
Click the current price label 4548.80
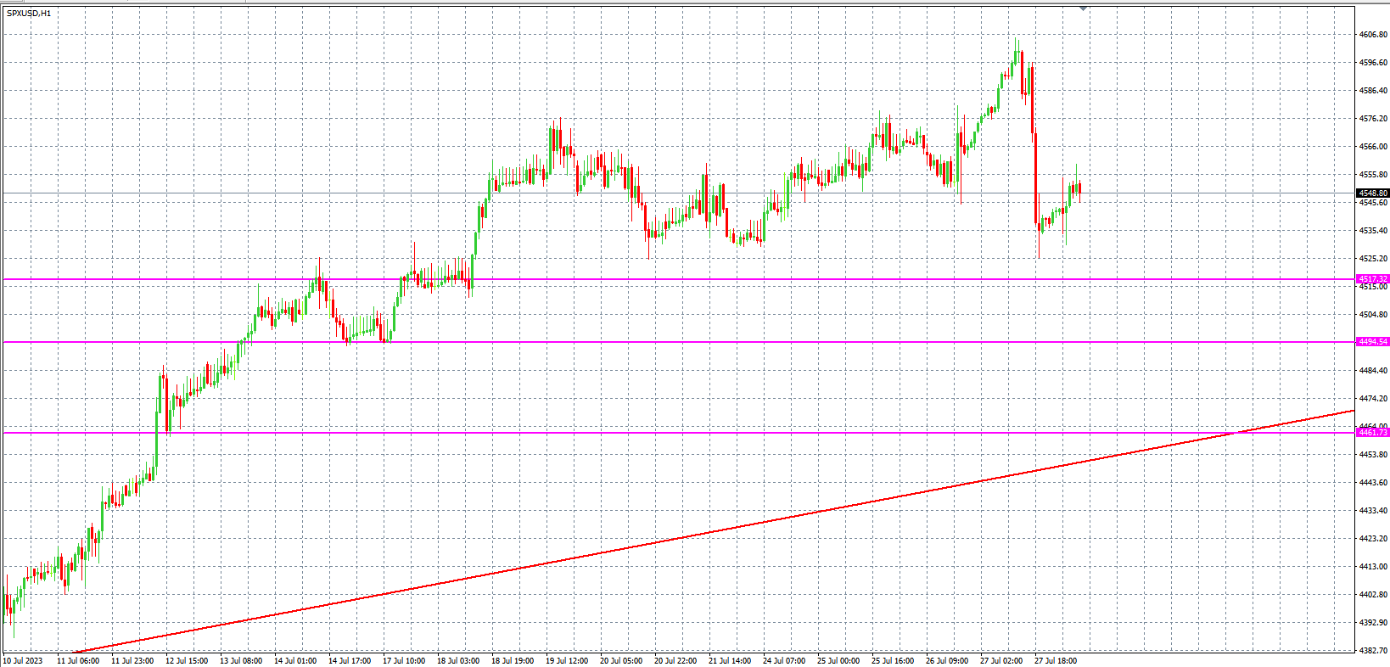(x=1372, y=193)
